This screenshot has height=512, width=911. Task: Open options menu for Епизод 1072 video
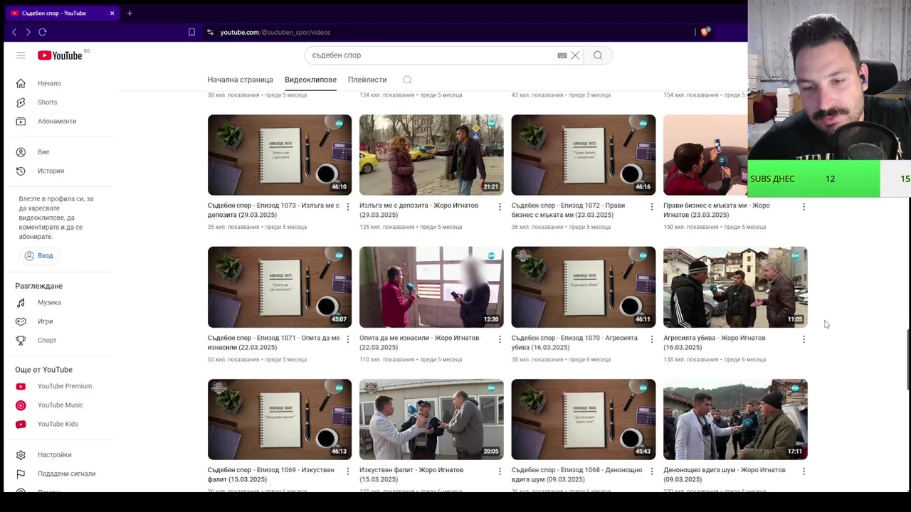click(x=652, y=207)
